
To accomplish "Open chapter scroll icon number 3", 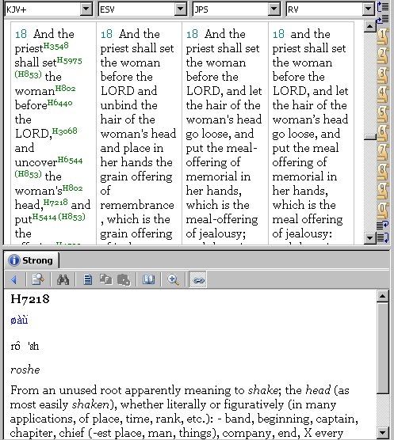I will tap(382, 75).
